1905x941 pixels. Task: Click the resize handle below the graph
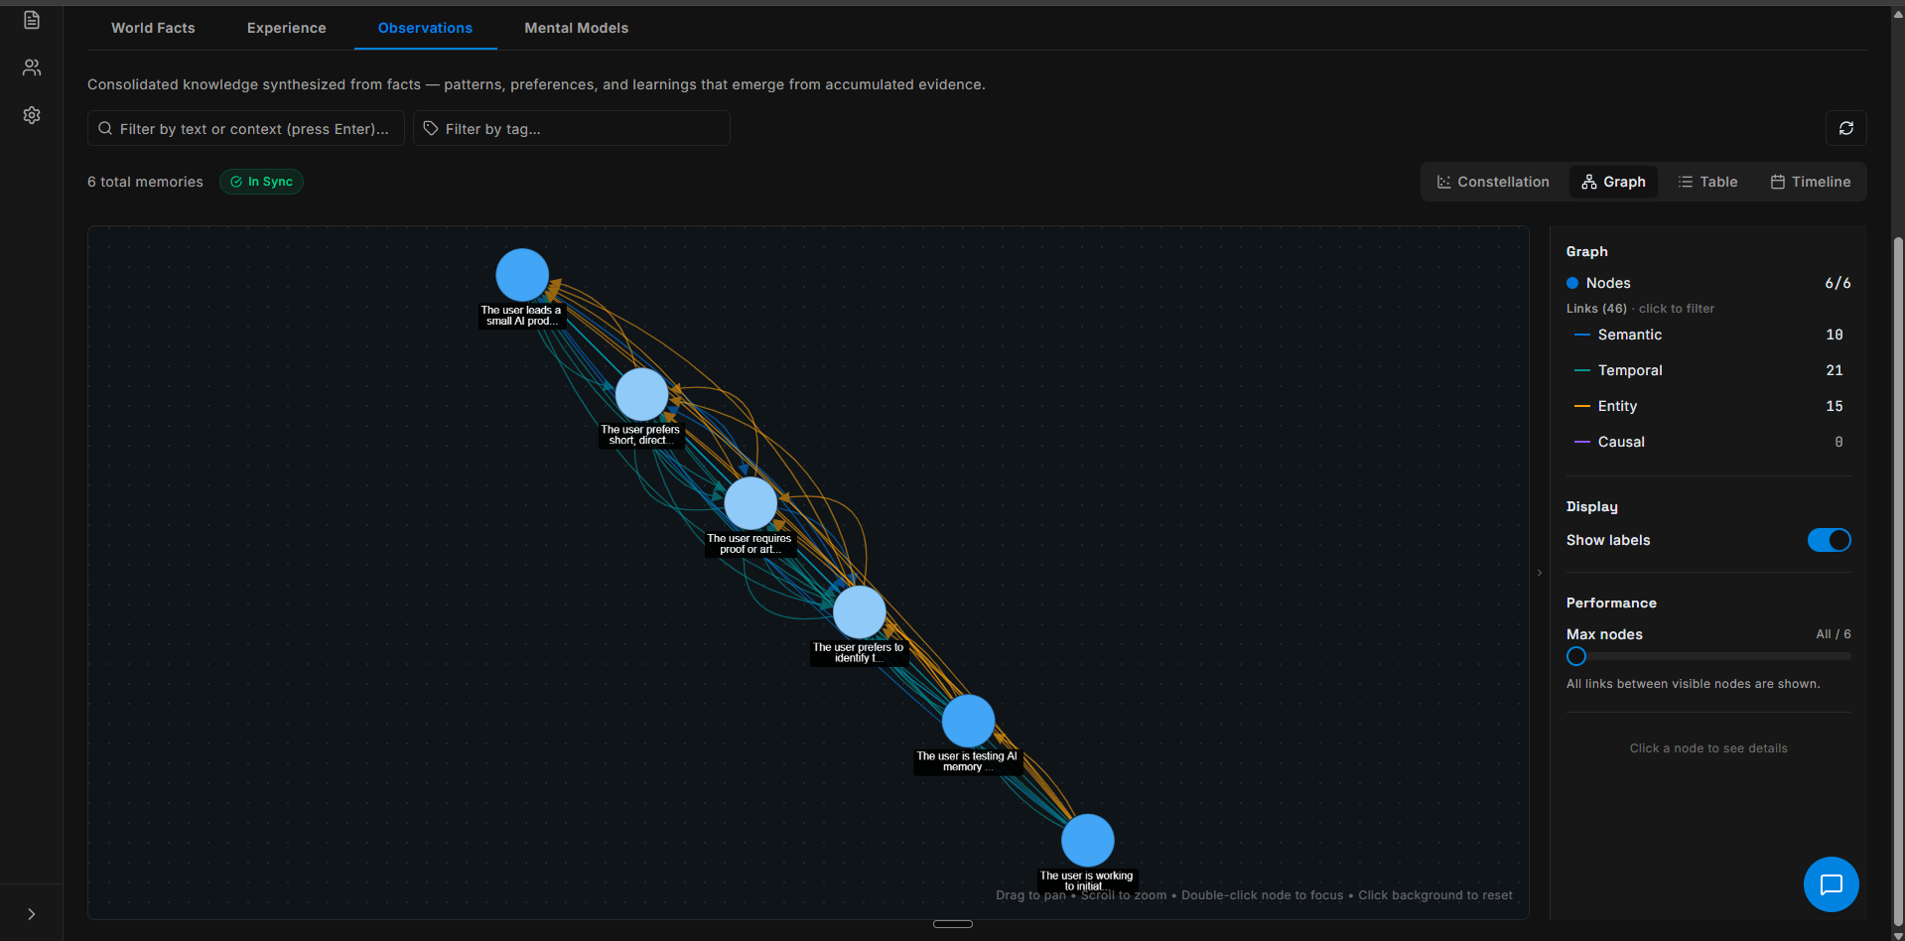953,924
